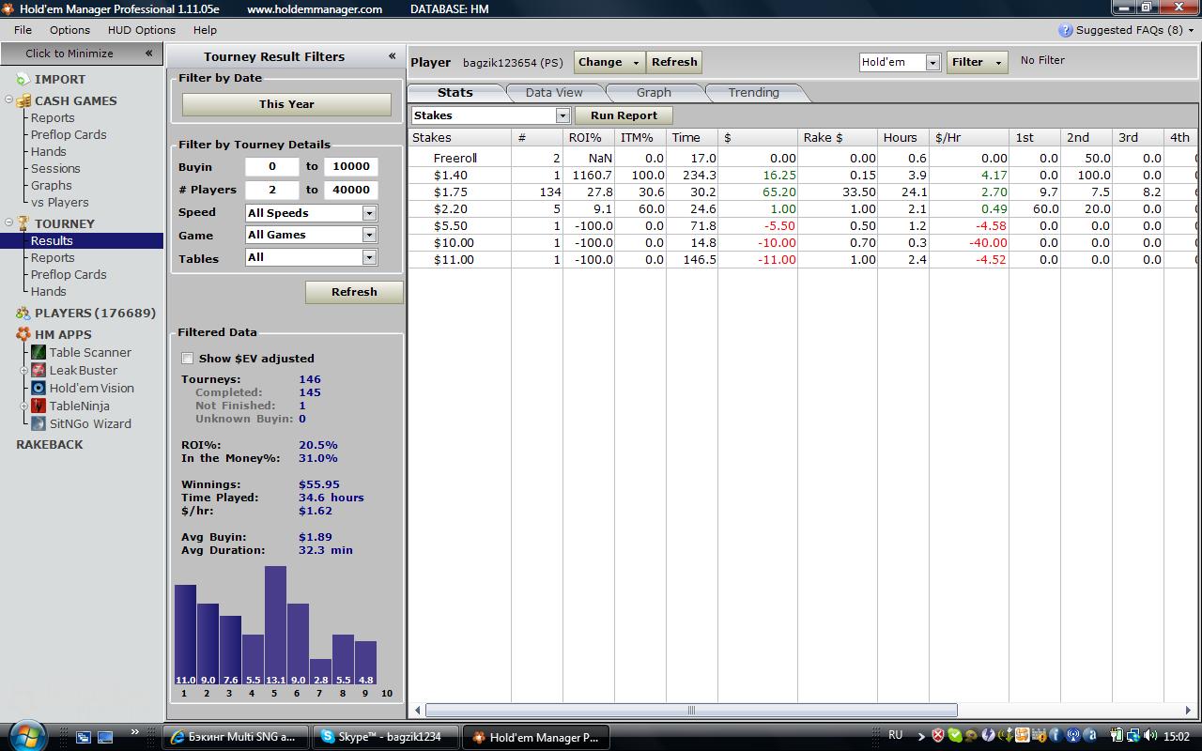
Task: Click the This Year date filter button
Action: (x=286, y=104)
